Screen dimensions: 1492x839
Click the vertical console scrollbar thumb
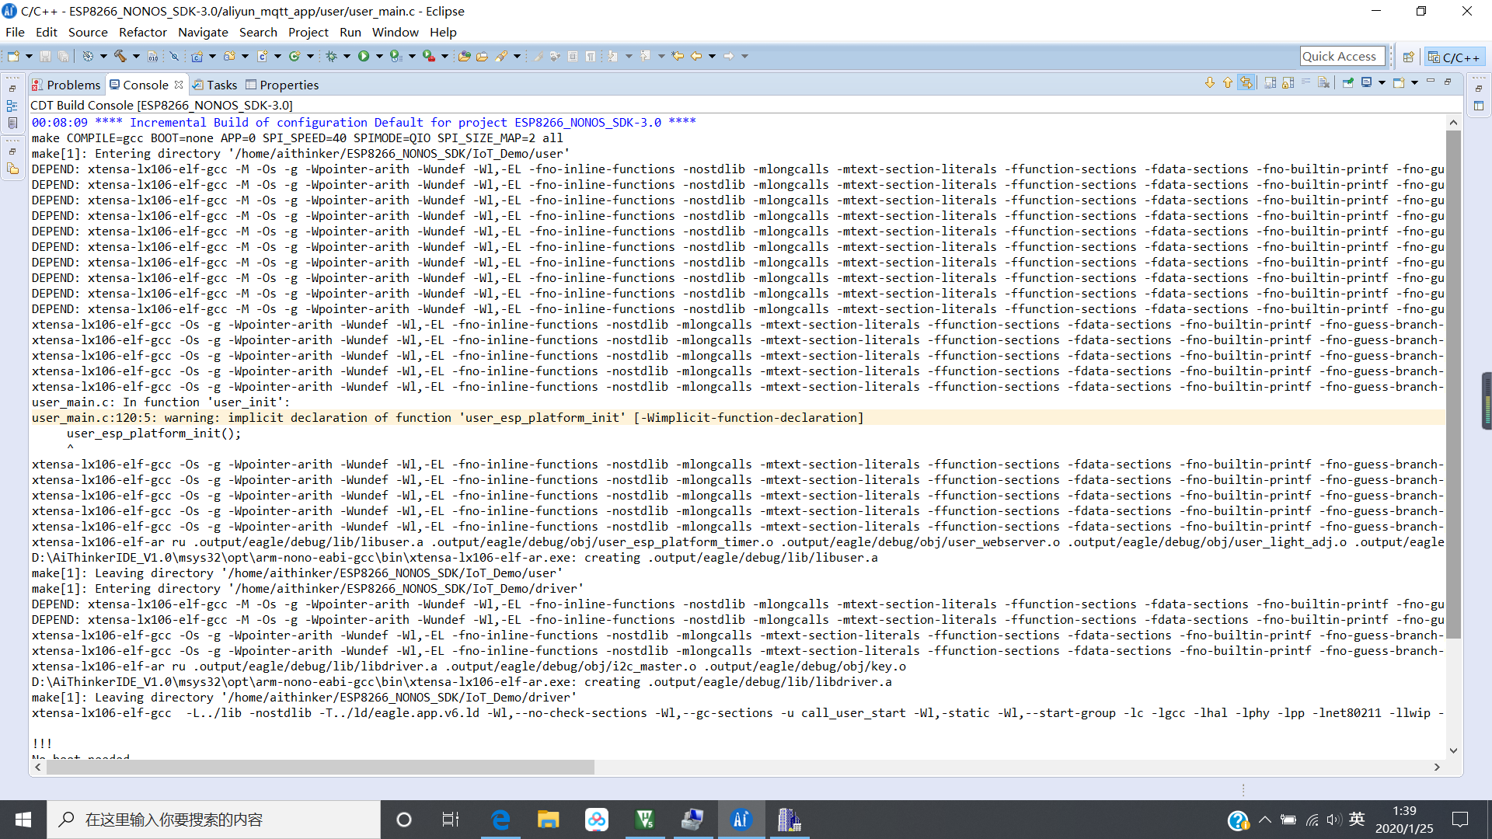[x=1453, y=385]
